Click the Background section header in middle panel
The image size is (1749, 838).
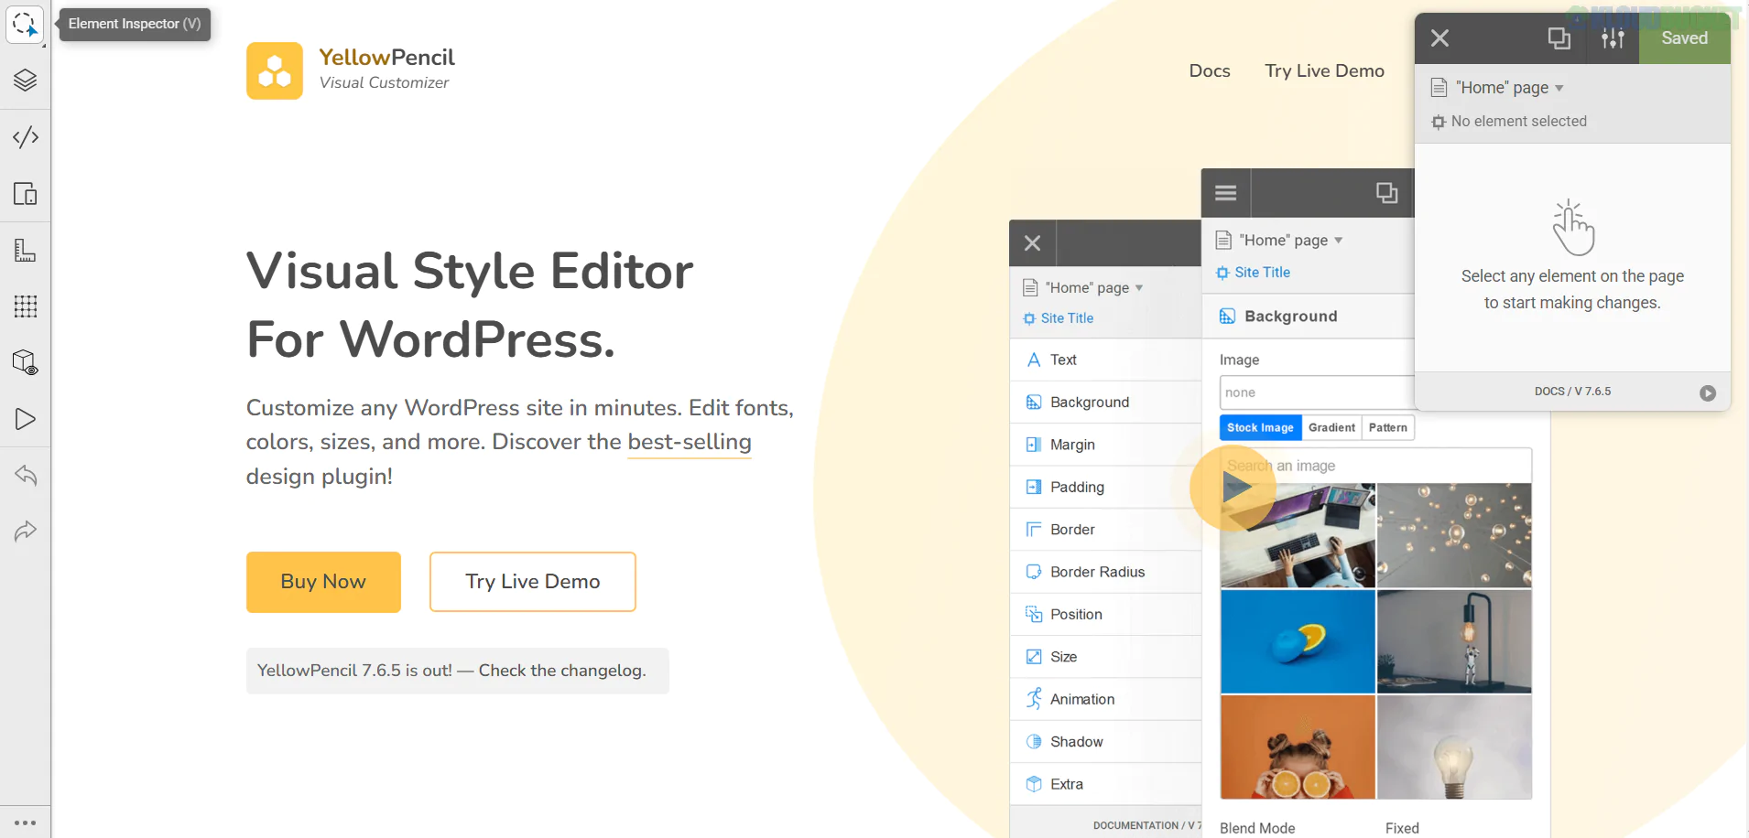(x=1309, y=317)
